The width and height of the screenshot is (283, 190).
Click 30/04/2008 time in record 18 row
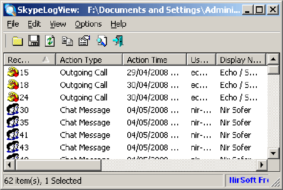(x=153, y=85)
